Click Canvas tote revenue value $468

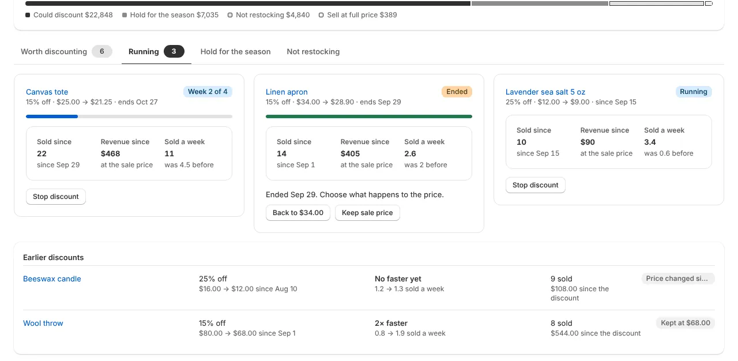(111, 153)
